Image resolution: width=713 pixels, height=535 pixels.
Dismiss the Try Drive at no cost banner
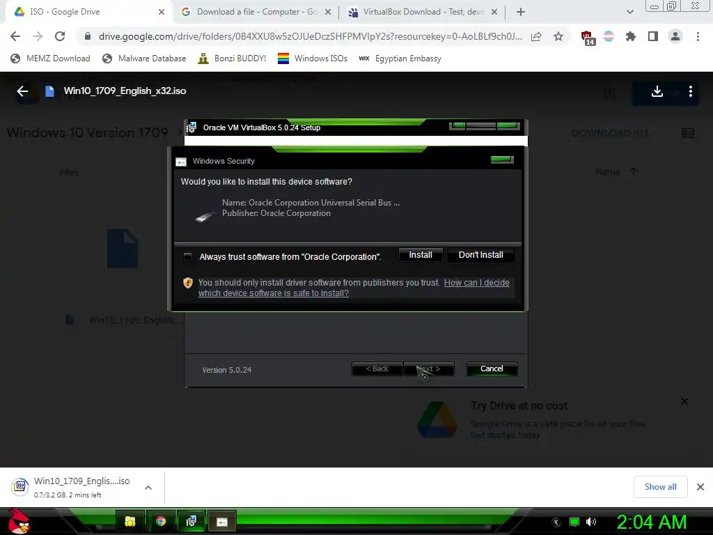click(x=684, y=401)
